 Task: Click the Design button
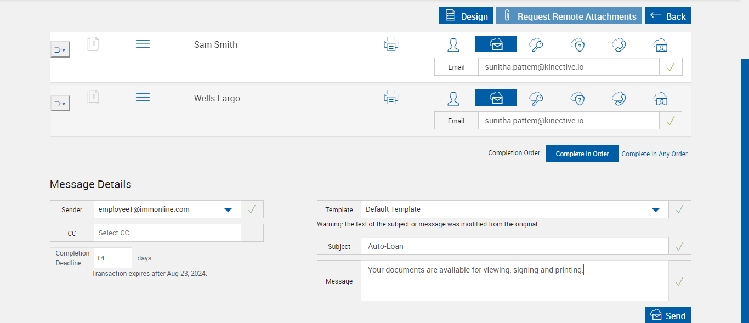click(x=466, y=16)
